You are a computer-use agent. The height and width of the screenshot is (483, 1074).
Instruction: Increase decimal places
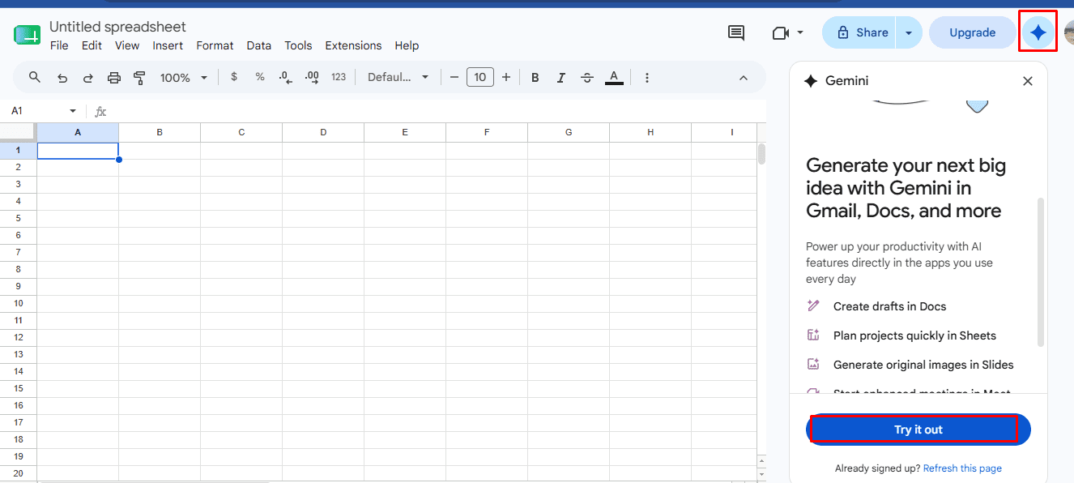312,77
